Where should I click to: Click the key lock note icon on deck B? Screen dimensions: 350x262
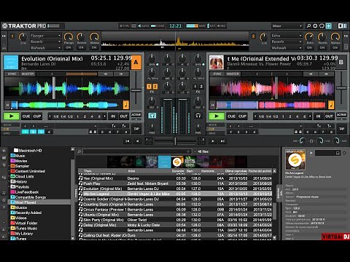coord(331,105)
